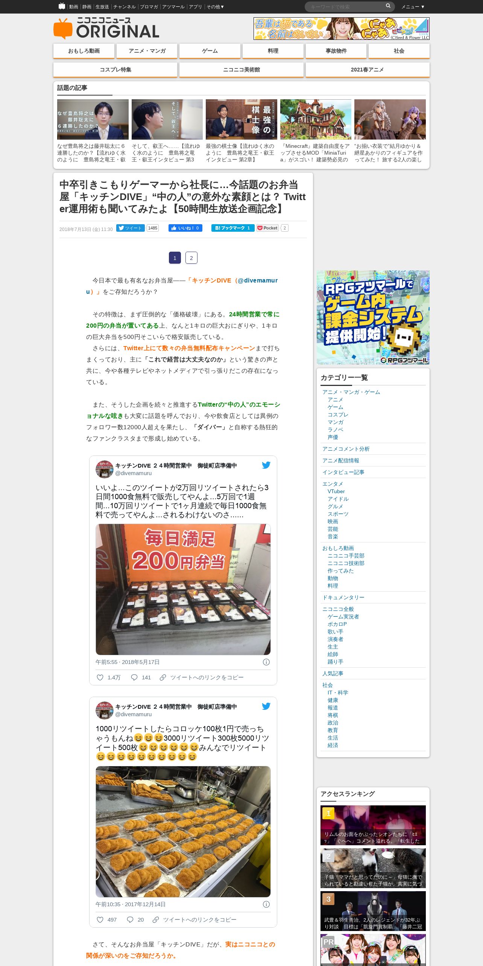Select the 社会 category tab

(399, 51)
